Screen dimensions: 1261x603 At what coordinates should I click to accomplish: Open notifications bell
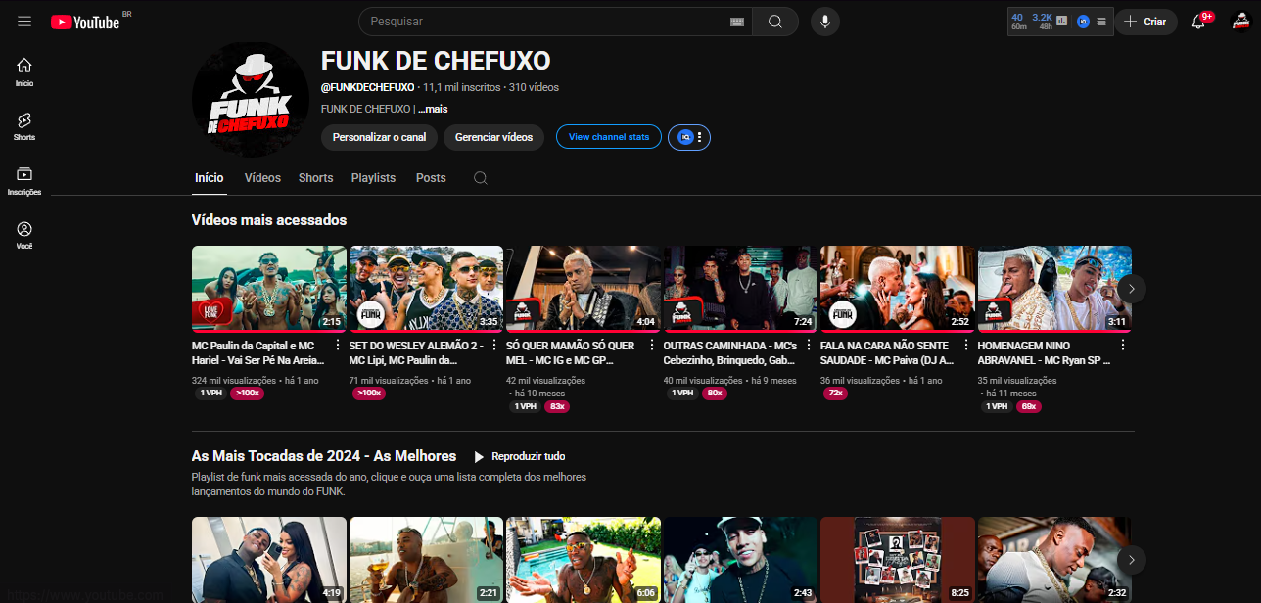[x=1199, y=22]
